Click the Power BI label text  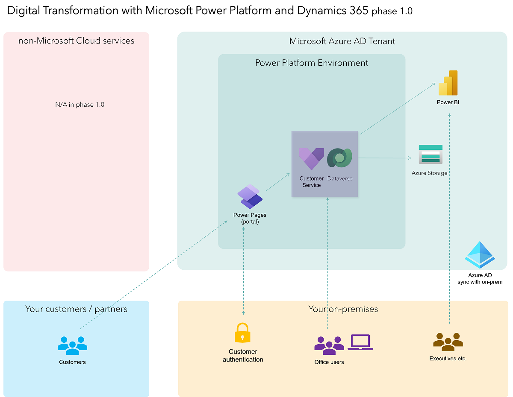[x=448, y=102]
